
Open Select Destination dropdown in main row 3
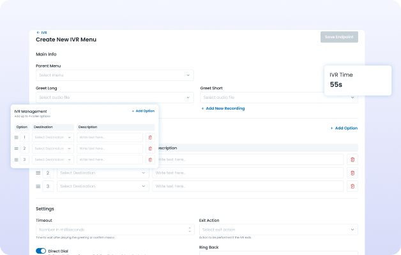point(103,186)
